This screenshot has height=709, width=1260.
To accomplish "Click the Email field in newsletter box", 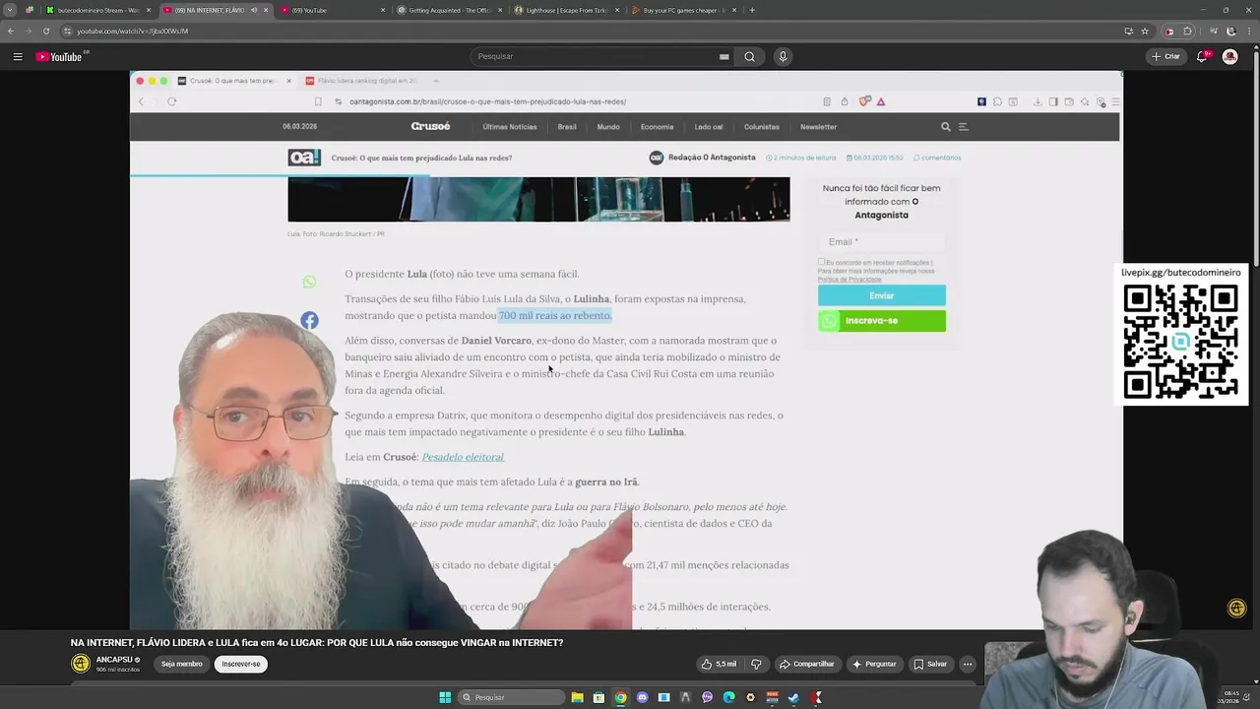I will pos(881,241).
